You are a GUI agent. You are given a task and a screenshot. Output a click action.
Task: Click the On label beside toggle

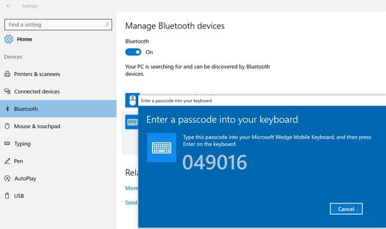(x=149, y=52)
